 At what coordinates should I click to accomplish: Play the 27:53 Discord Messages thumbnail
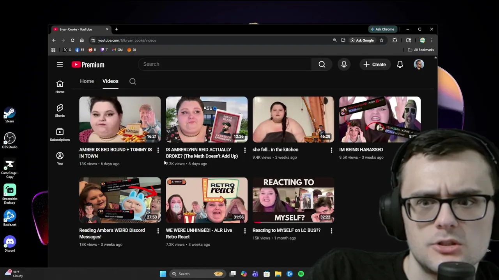tap(120, 200)
